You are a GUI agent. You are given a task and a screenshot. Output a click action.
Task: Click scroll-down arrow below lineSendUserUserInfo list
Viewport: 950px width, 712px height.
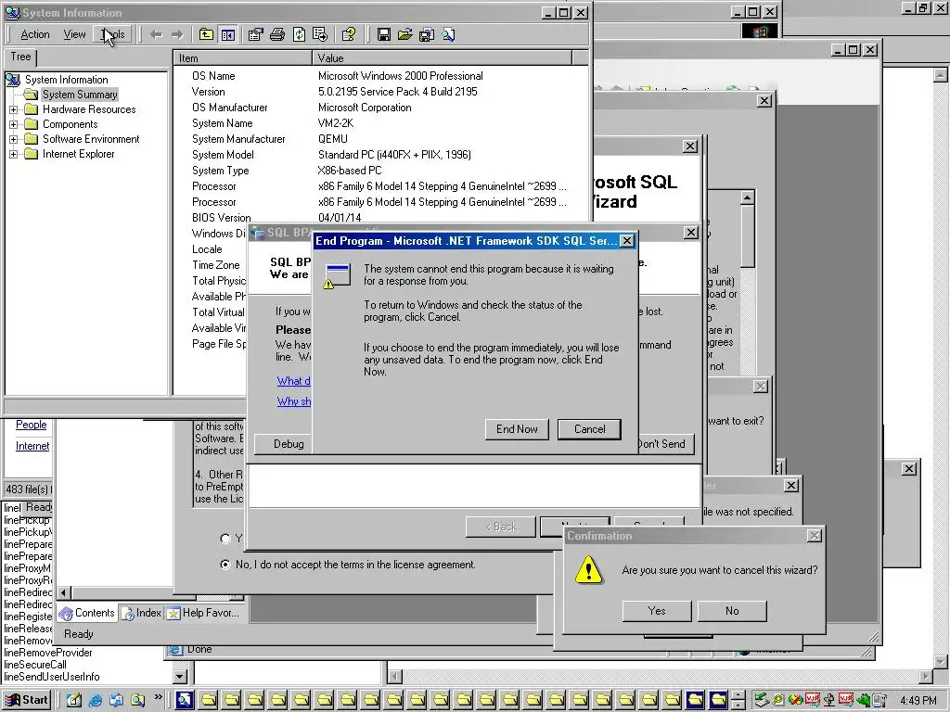[x=180, y=676]
